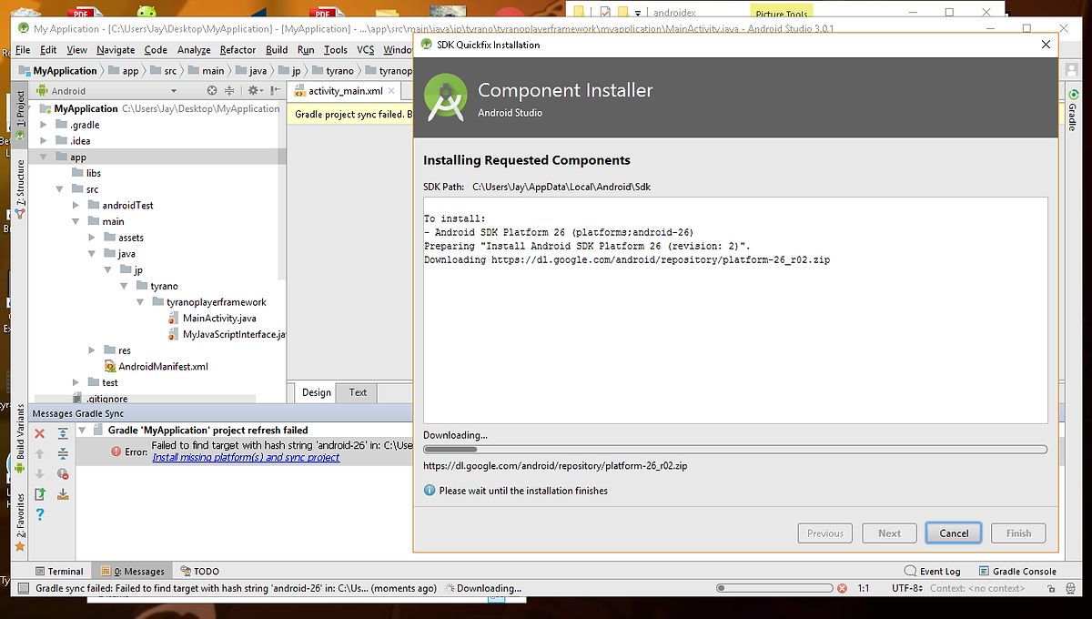Open the Gradle side panel tab

coord(1073,111)
